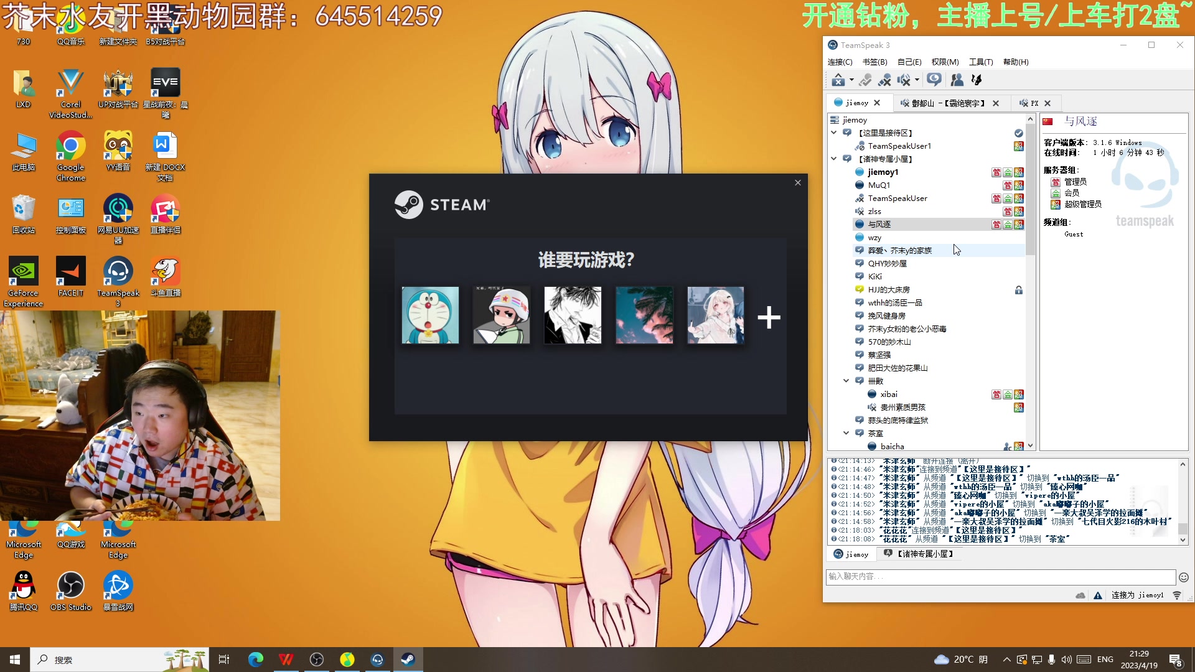Open the 连接(C) menu

(x=840, y=62)
